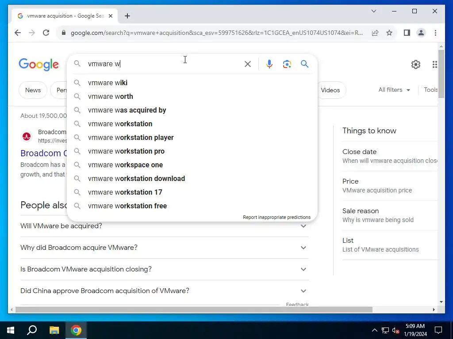453x339 pixels.
Task: Click the browser forward arrow
Action: point(32,33)
